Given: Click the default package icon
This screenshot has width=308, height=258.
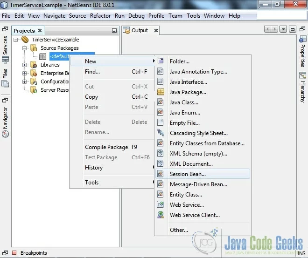Looking at the screenshot, I should tap(42, 56).
